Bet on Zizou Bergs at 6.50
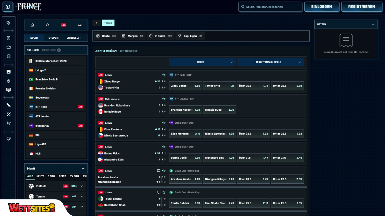 (185, 86)
